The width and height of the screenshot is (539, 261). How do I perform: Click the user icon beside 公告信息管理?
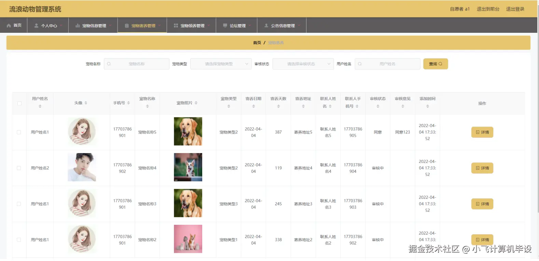coord(266,26)
